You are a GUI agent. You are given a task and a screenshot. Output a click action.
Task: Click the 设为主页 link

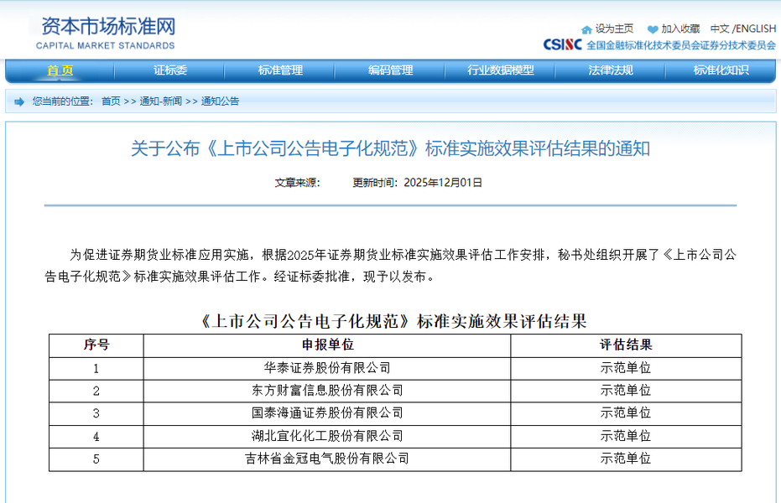[614, 29]
